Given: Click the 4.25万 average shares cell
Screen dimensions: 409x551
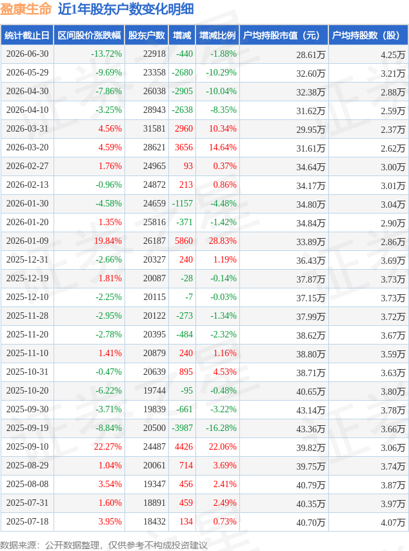Looking at the screenshot, I should tap(393, 55).
